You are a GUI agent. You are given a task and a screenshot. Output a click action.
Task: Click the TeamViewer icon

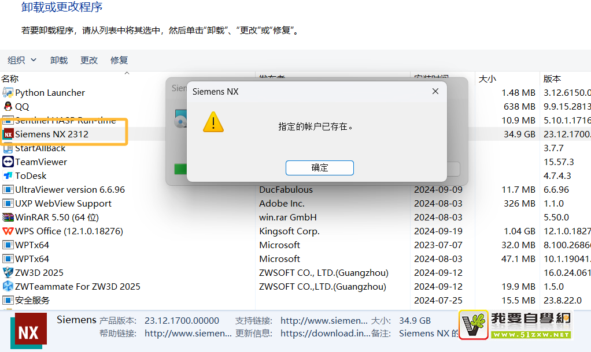click(8, 162)
